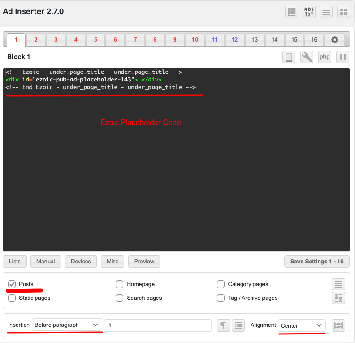Open the gear settings tab
355x343 pixels.
point(335,40)
